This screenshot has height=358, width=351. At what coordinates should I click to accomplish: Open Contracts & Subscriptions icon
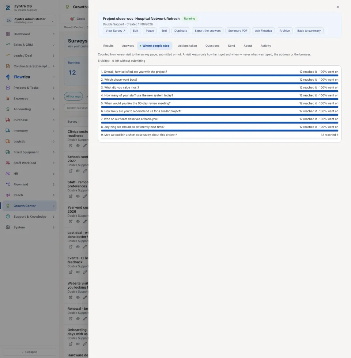click(8, 66)
